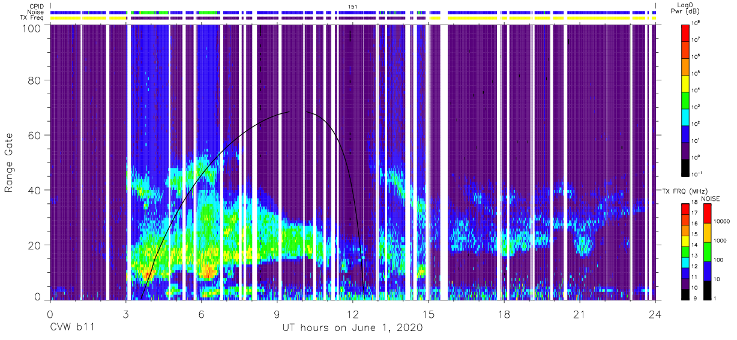The width and height of the screenshot is (737, 340).
Task: Click the '80' tick label on the Range Gate axis
Action: click(35, 82)
